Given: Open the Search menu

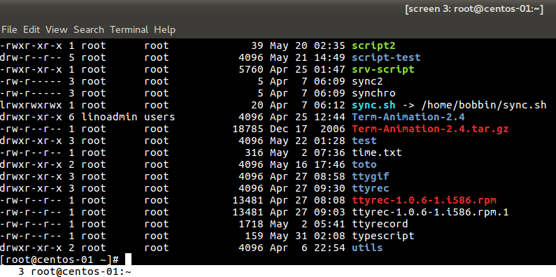Looking at the screenshot, I should coord(89,29).
